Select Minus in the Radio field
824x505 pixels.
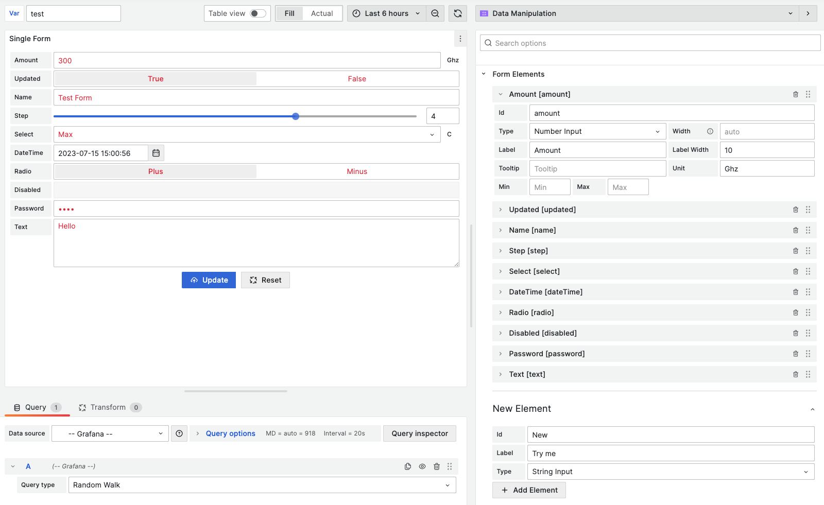[357, 171]
